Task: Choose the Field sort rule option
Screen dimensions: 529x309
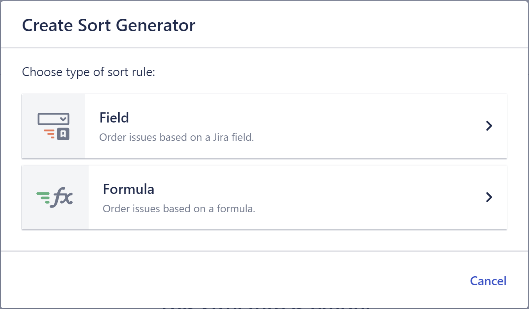Action: (x=264, y=126)
